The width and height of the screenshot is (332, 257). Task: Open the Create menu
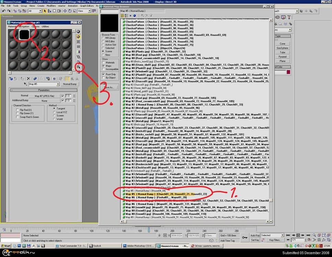(x=41, y=6)
